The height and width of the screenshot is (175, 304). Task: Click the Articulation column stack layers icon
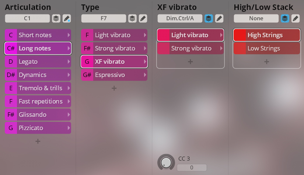coord(56,18)
